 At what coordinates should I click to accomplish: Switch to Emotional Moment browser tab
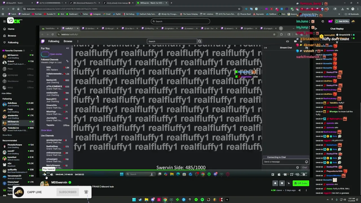pyautogui.click(x=85, y=3)
